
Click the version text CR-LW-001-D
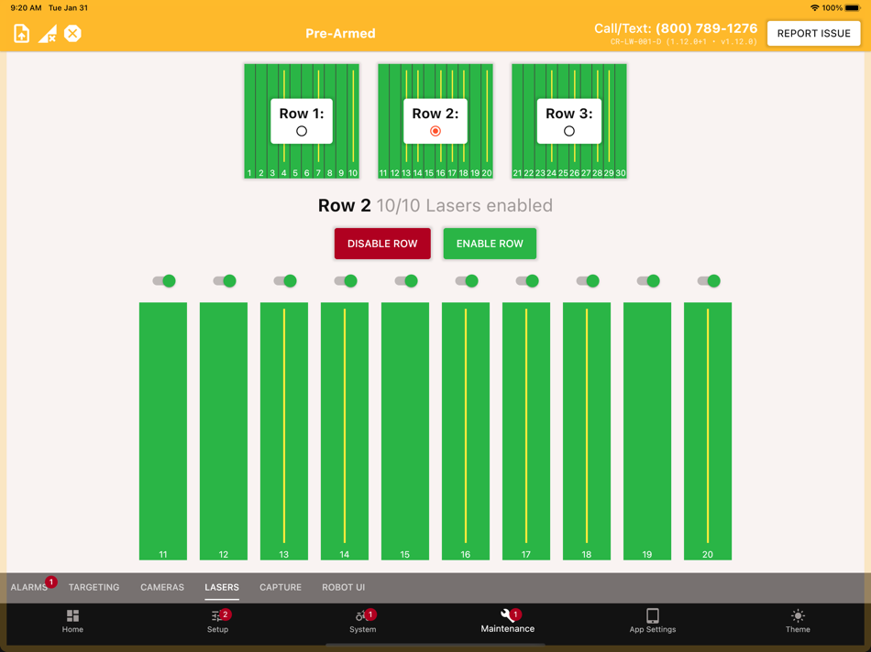pyautogui.click(x=636, y=41)
